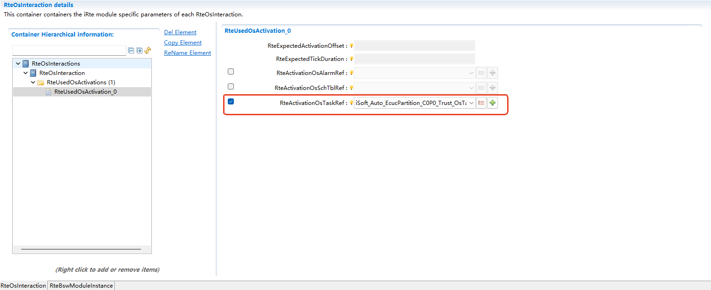Click the tree filter text field

point(69,51)
